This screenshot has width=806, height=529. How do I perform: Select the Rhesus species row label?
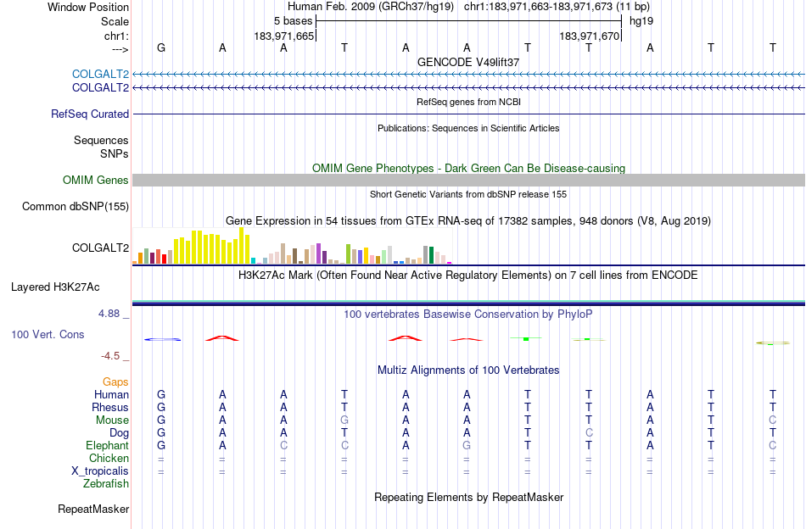coord(110,407)
